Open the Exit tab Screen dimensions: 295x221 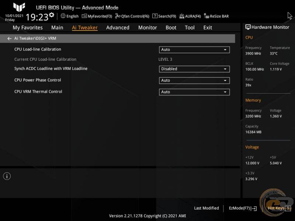pos(208,28)
